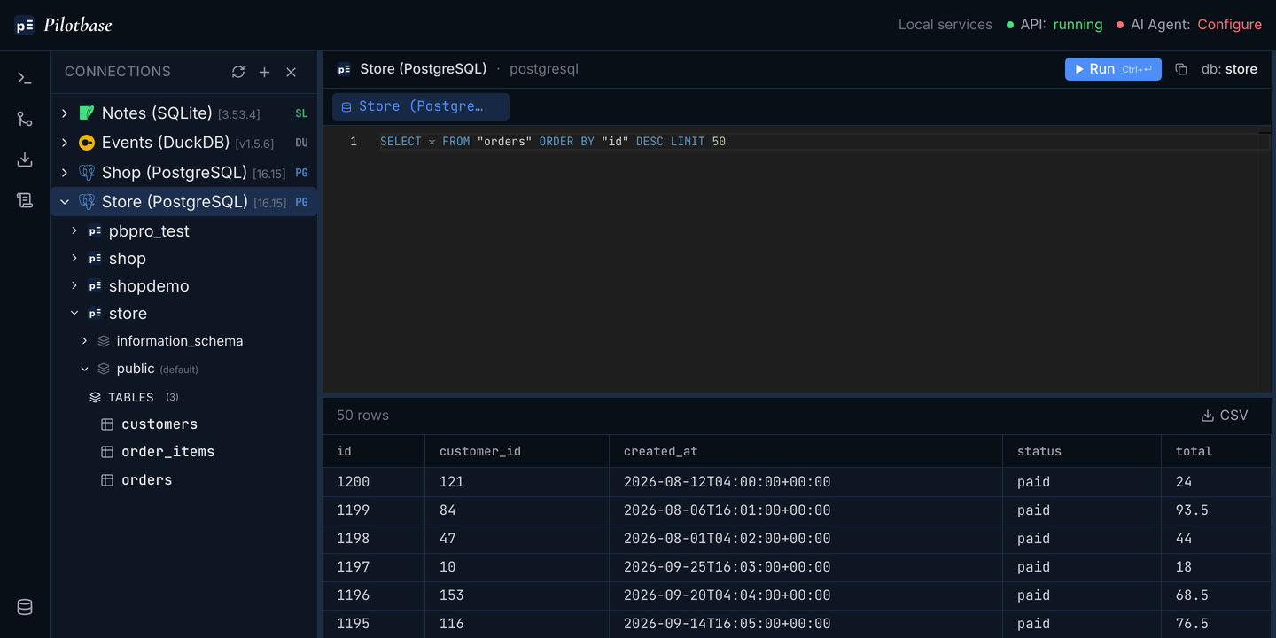Open the download sidebar icon

coord(25,159)
